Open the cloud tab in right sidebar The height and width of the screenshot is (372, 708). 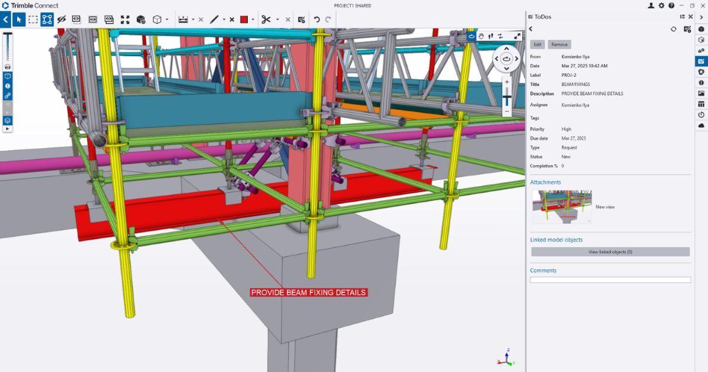click(701, 125)
